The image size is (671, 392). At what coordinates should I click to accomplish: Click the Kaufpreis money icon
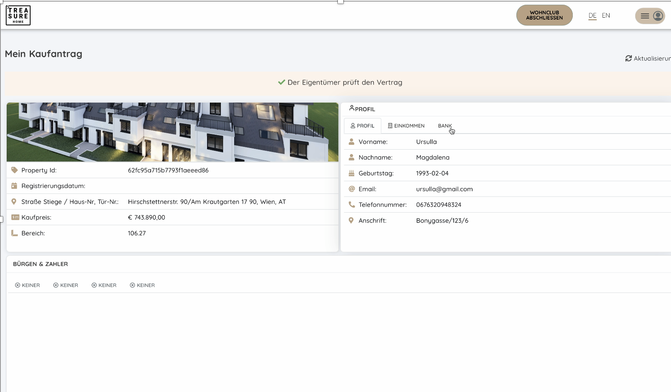coord(15,217)
